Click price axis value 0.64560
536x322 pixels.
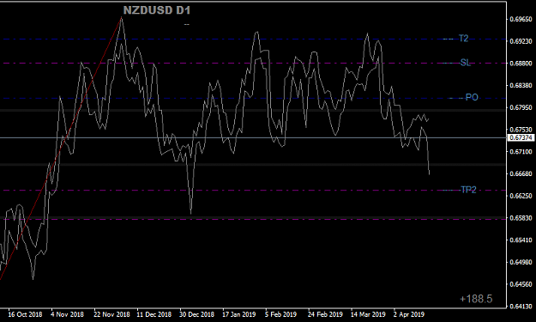521,284
